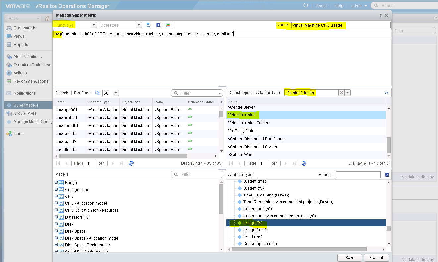Select Time Remaining (Day(s)) attribute
The height and width of the screenshot is (262, 438).
click(x=266, y=195)
